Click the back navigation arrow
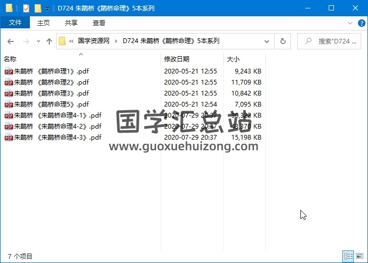Viewport: 368px width, 263px height. (x=10, y=41)
